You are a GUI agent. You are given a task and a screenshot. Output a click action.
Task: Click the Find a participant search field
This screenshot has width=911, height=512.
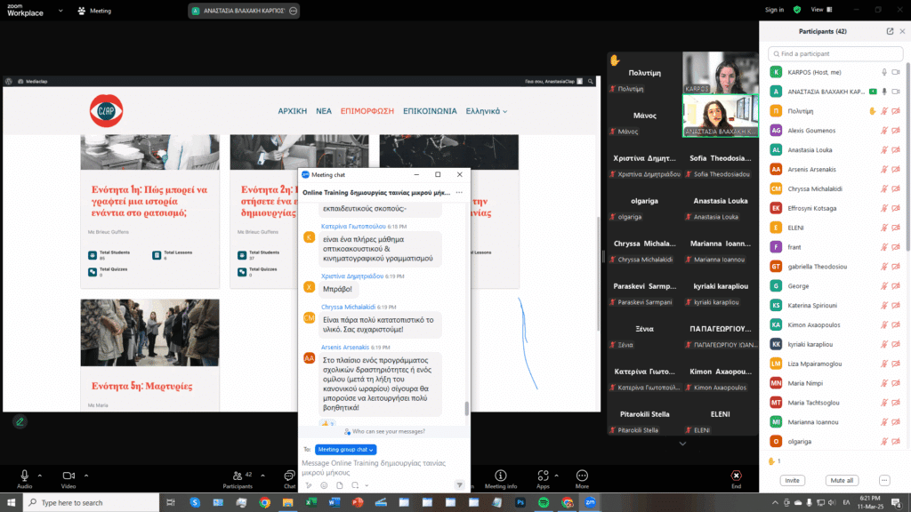835,53
